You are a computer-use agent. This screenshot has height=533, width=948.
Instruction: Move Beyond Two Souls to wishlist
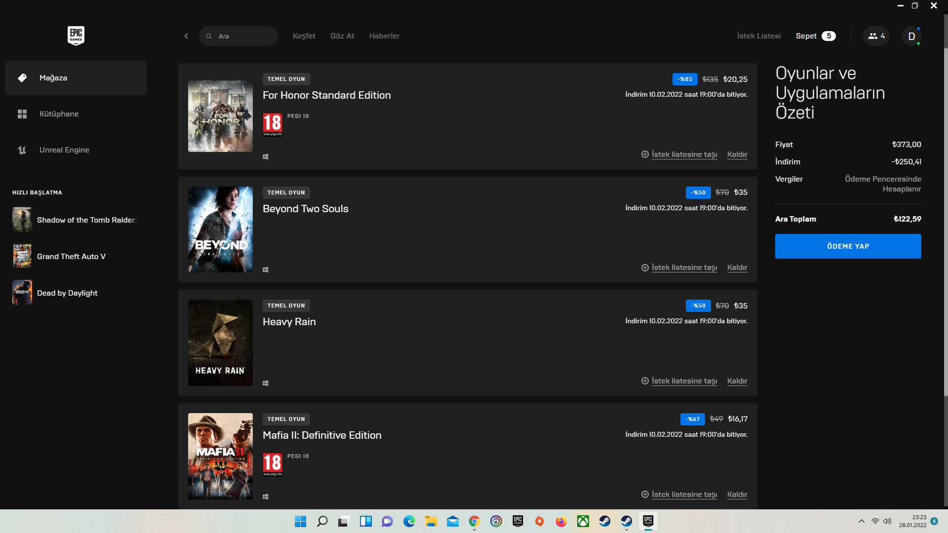click(684, 267)
